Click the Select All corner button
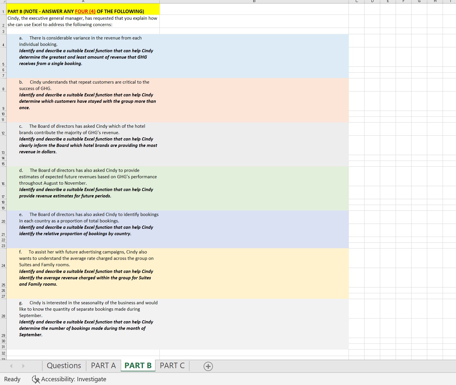 (x=3, y=1)
